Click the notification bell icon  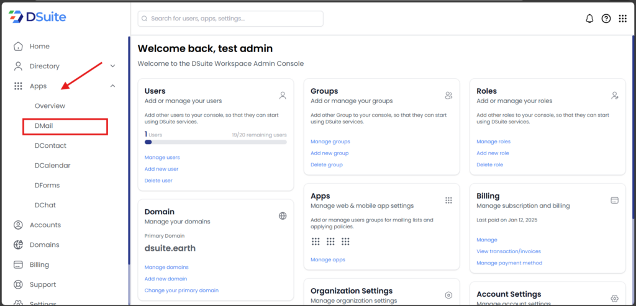click(589, 19)
